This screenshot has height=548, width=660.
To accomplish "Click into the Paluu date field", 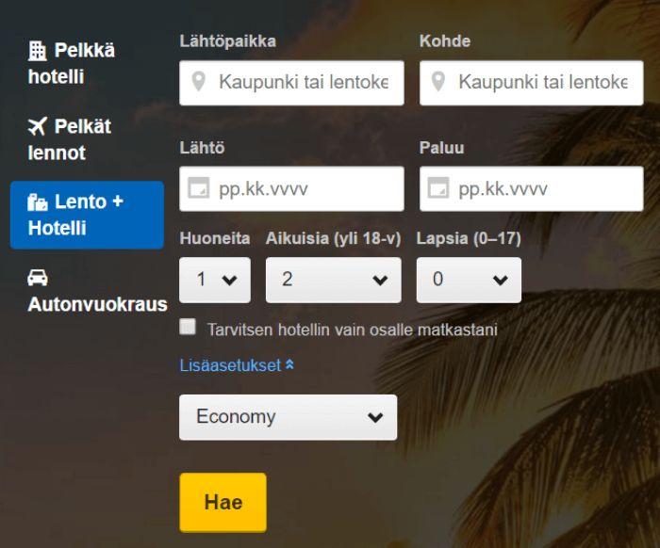I will pos(542,189).
